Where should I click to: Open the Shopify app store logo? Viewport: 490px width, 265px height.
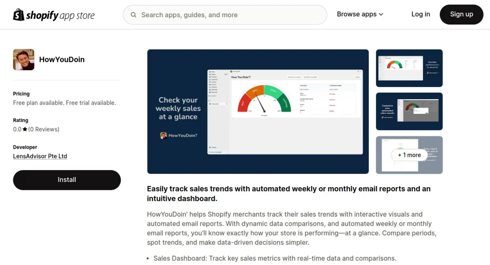54,15
